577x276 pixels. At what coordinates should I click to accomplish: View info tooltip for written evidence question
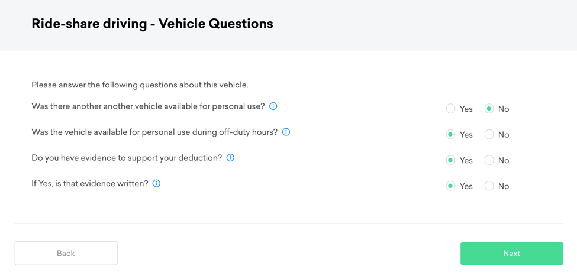click(156, 184)
